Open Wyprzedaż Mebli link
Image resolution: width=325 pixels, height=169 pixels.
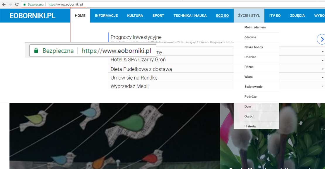tap(129, 86)
